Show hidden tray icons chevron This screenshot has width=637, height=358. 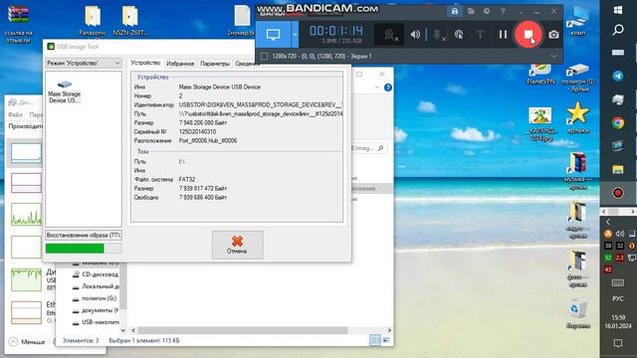coord(608,222)
